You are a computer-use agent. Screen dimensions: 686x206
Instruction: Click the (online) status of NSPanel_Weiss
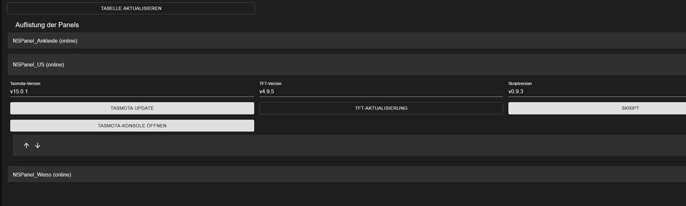(62, 174)
